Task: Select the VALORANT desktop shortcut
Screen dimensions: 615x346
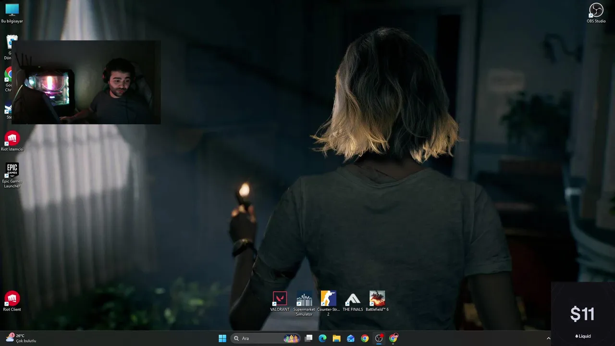Action: point(280,301)
